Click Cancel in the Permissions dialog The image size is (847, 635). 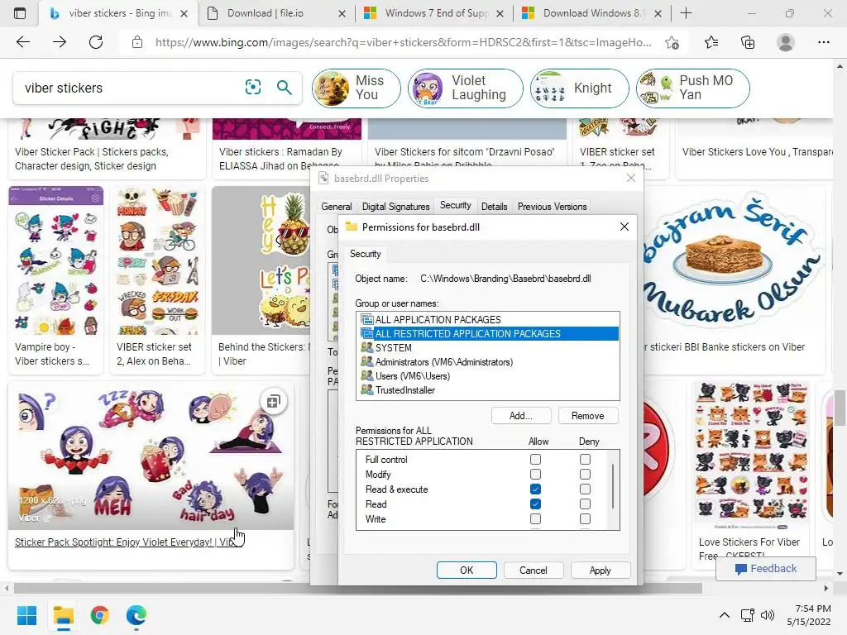534,571
